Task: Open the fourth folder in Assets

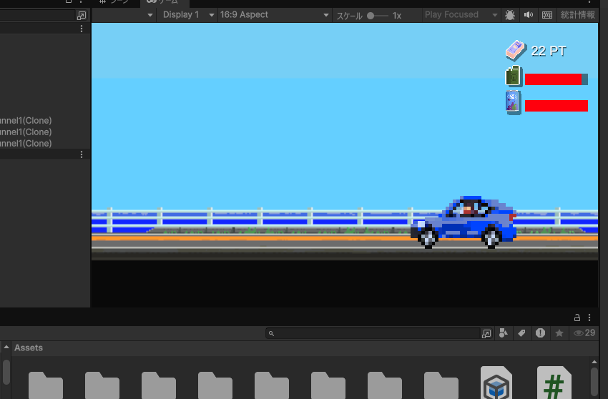Action: point(215,385)
